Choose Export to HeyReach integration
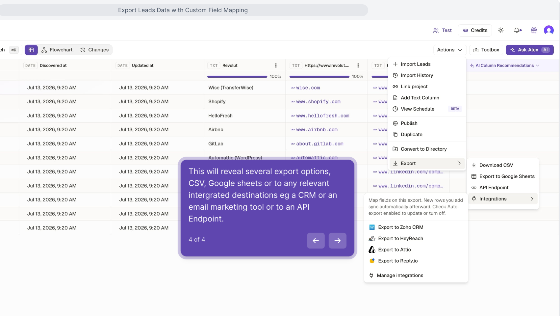The image size is (560, 316). click(416, 238)
